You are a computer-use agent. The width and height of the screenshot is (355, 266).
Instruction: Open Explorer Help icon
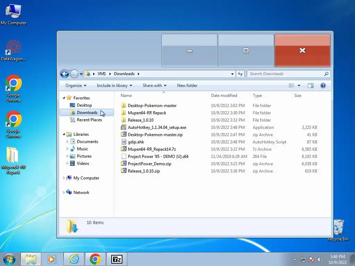coord(323,86)
